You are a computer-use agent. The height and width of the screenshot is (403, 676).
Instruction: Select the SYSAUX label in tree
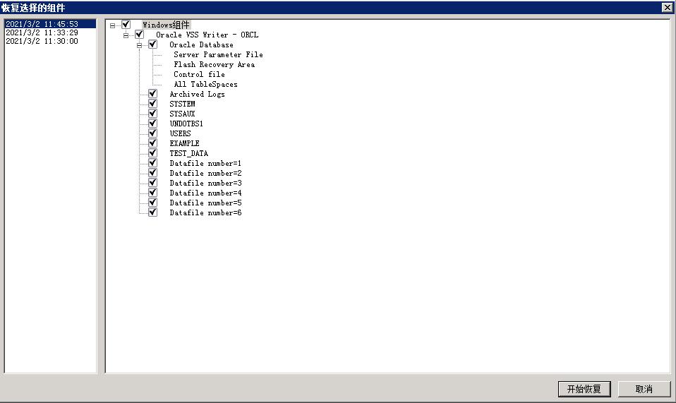click(182, 114)
